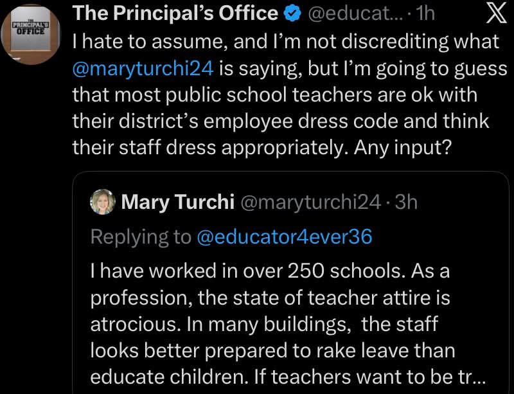The width and height of the screenshot is (514, 394).
Task: Open quoted tweet starting 'I have worked'
Action: coord(290,282)
